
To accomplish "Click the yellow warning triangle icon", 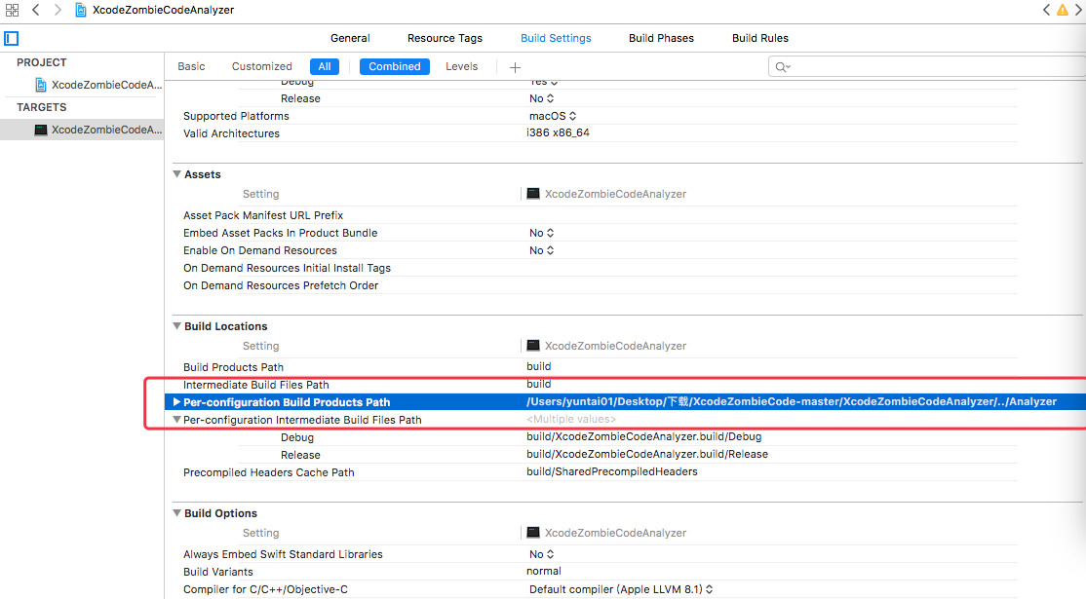I will tap(1062, 10).
